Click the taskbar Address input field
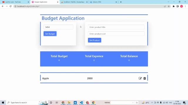This screenshot has width=188, height=105. click(x=121, y=102)
